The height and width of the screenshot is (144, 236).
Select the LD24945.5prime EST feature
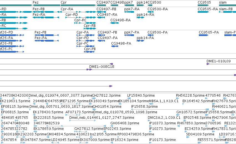tap(55, 143)
